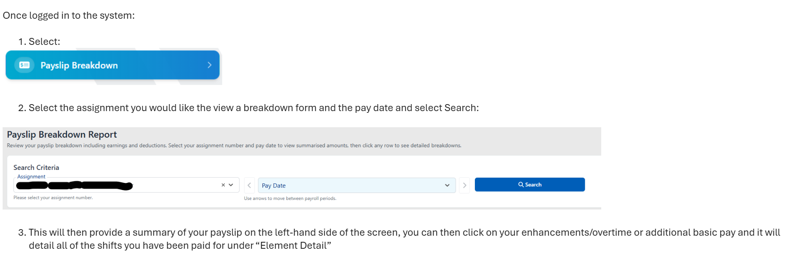Screen dimensions: 799x254
Task: Click the magnifier icon in Search button
Action: point(521,185)
